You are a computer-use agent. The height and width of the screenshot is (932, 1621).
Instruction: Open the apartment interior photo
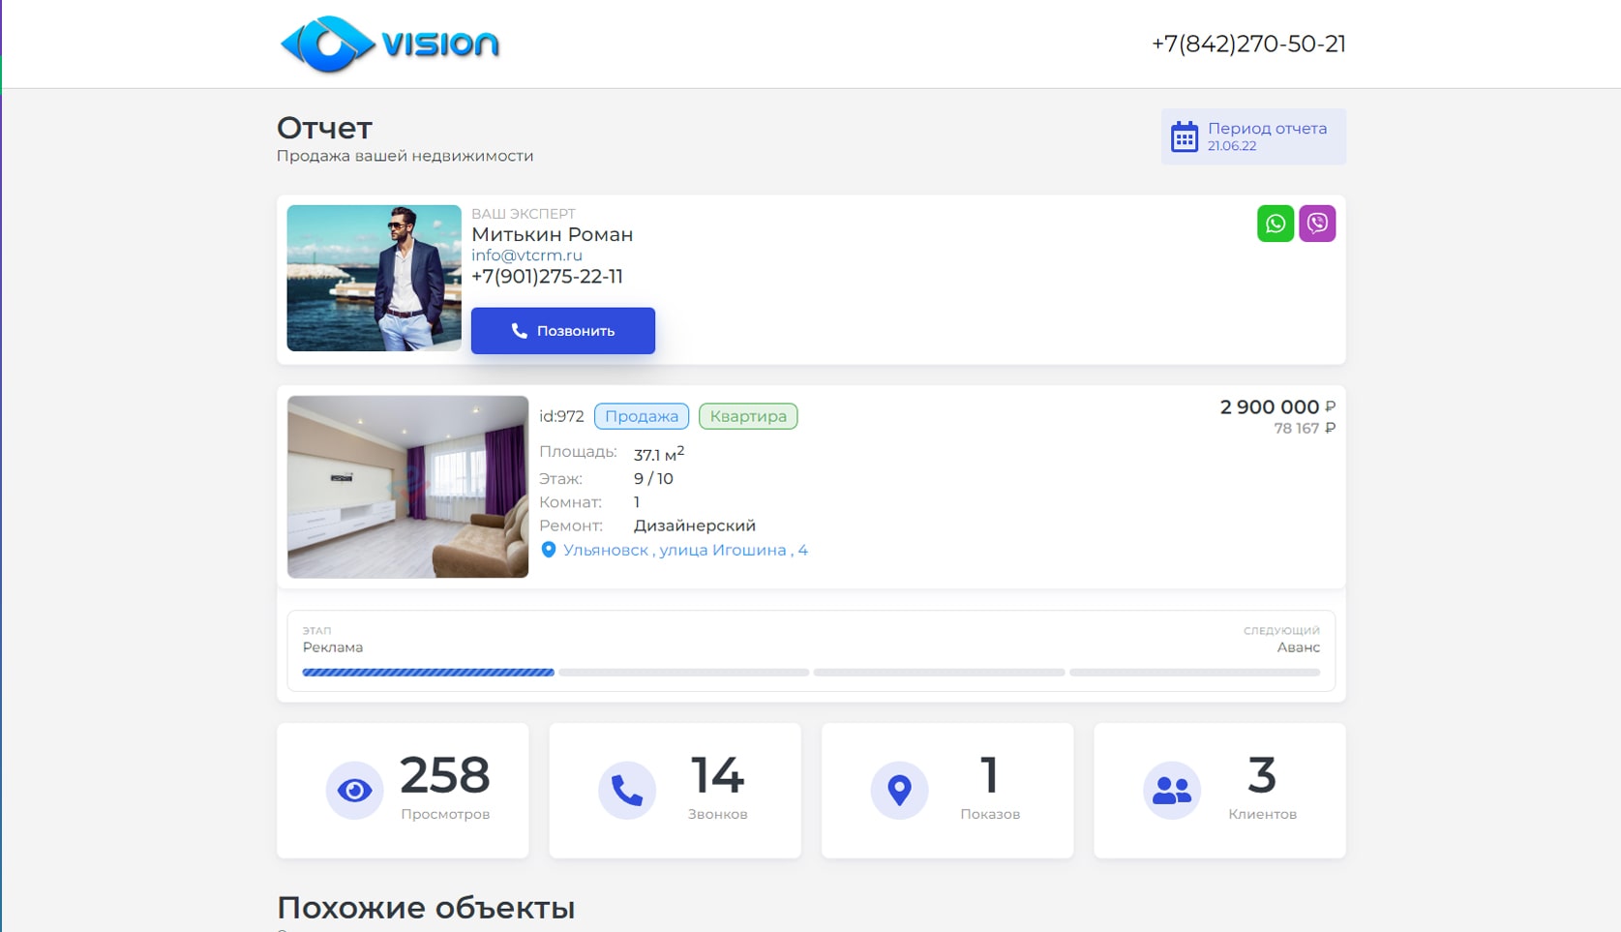(407, 487)
